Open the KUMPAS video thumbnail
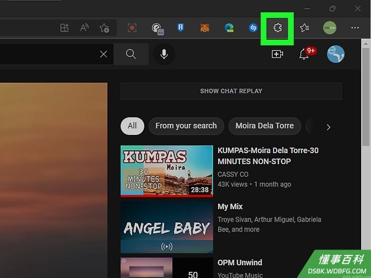The height and width of the screenshot is (278, 371). pyautogui.click(x=167, y=171)
